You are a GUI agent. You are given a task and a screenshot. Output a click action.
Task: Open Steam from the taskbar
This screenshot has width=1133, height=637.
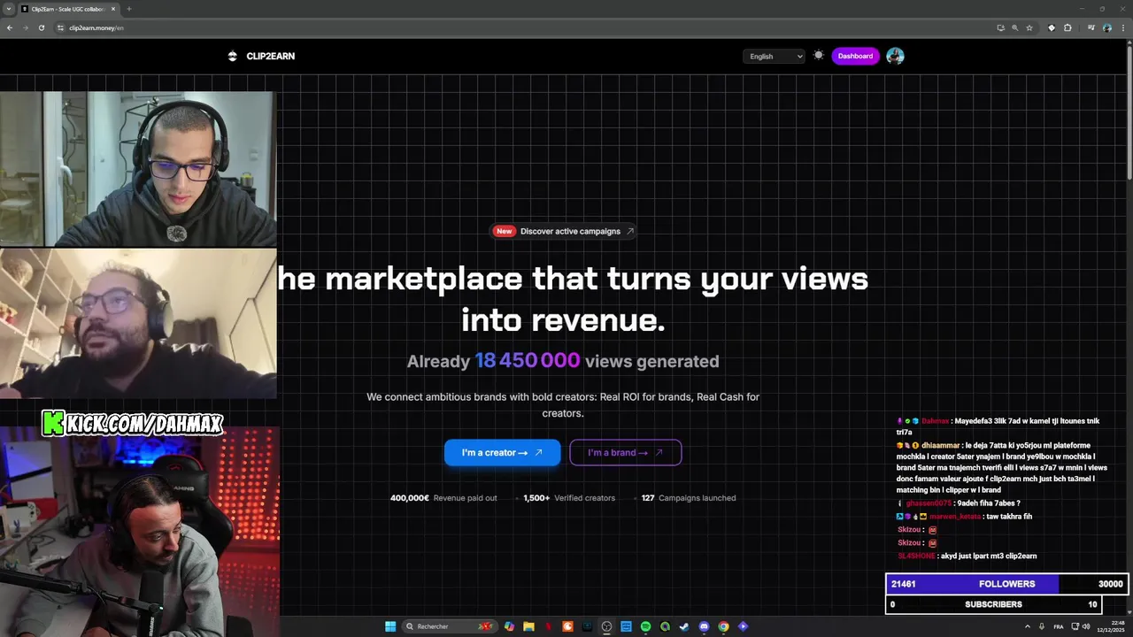(x=684, y=626)
